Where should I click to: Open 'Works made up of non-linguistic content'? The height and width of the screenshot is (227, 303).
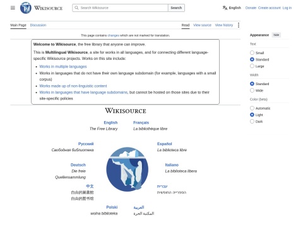[73, 86]
